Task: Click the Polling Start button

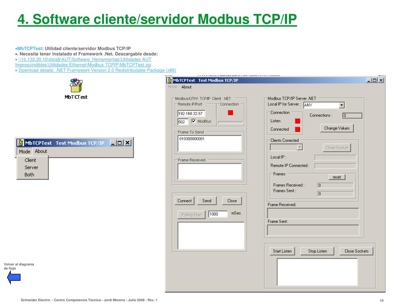Action: pos(192,215)
